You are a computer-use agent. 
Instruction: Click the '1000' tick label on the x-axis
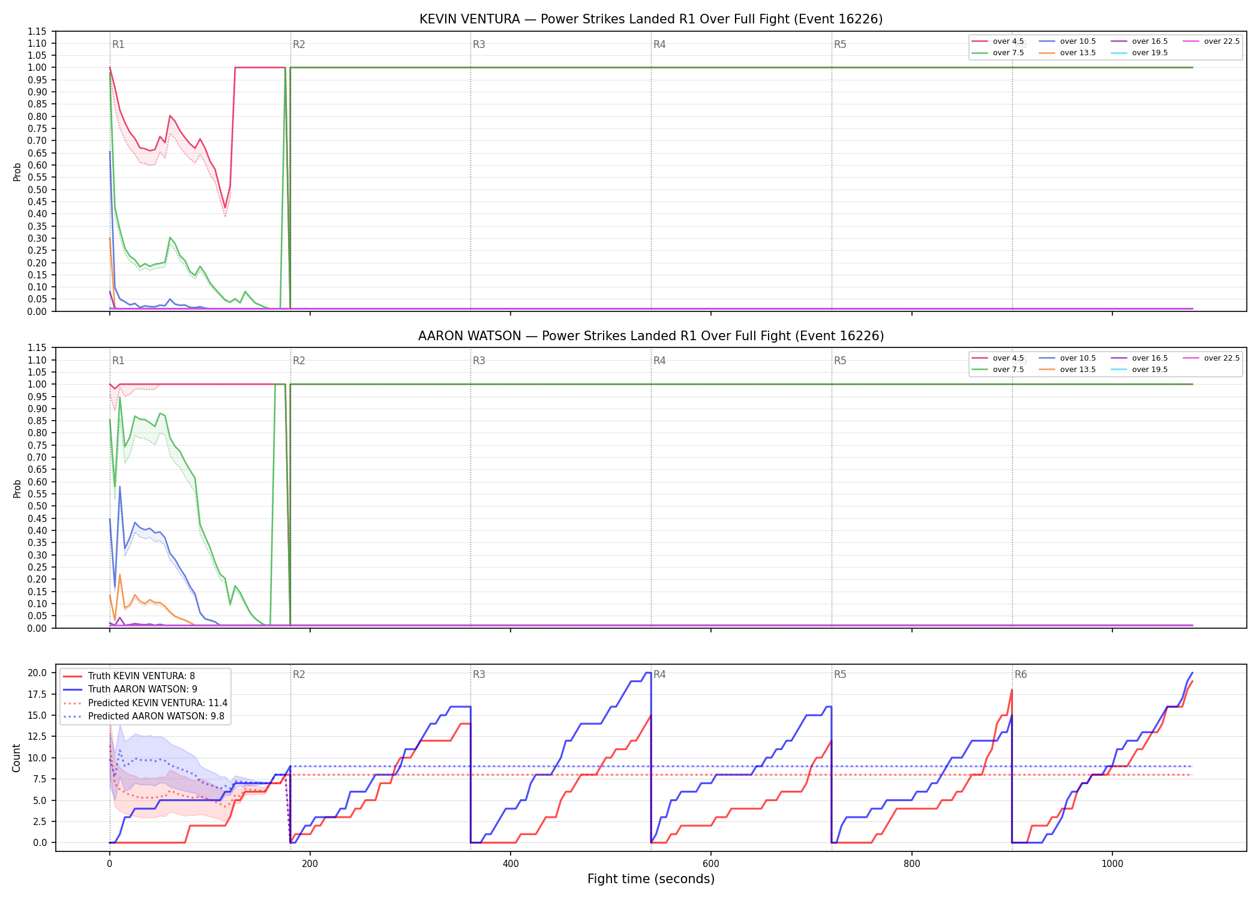[x=1112, y=864]
